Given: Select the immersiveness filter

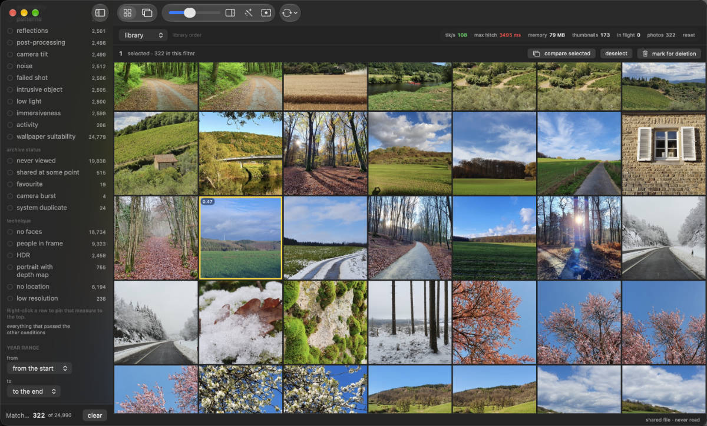Looking at the screenshot, I should (56, 113).
